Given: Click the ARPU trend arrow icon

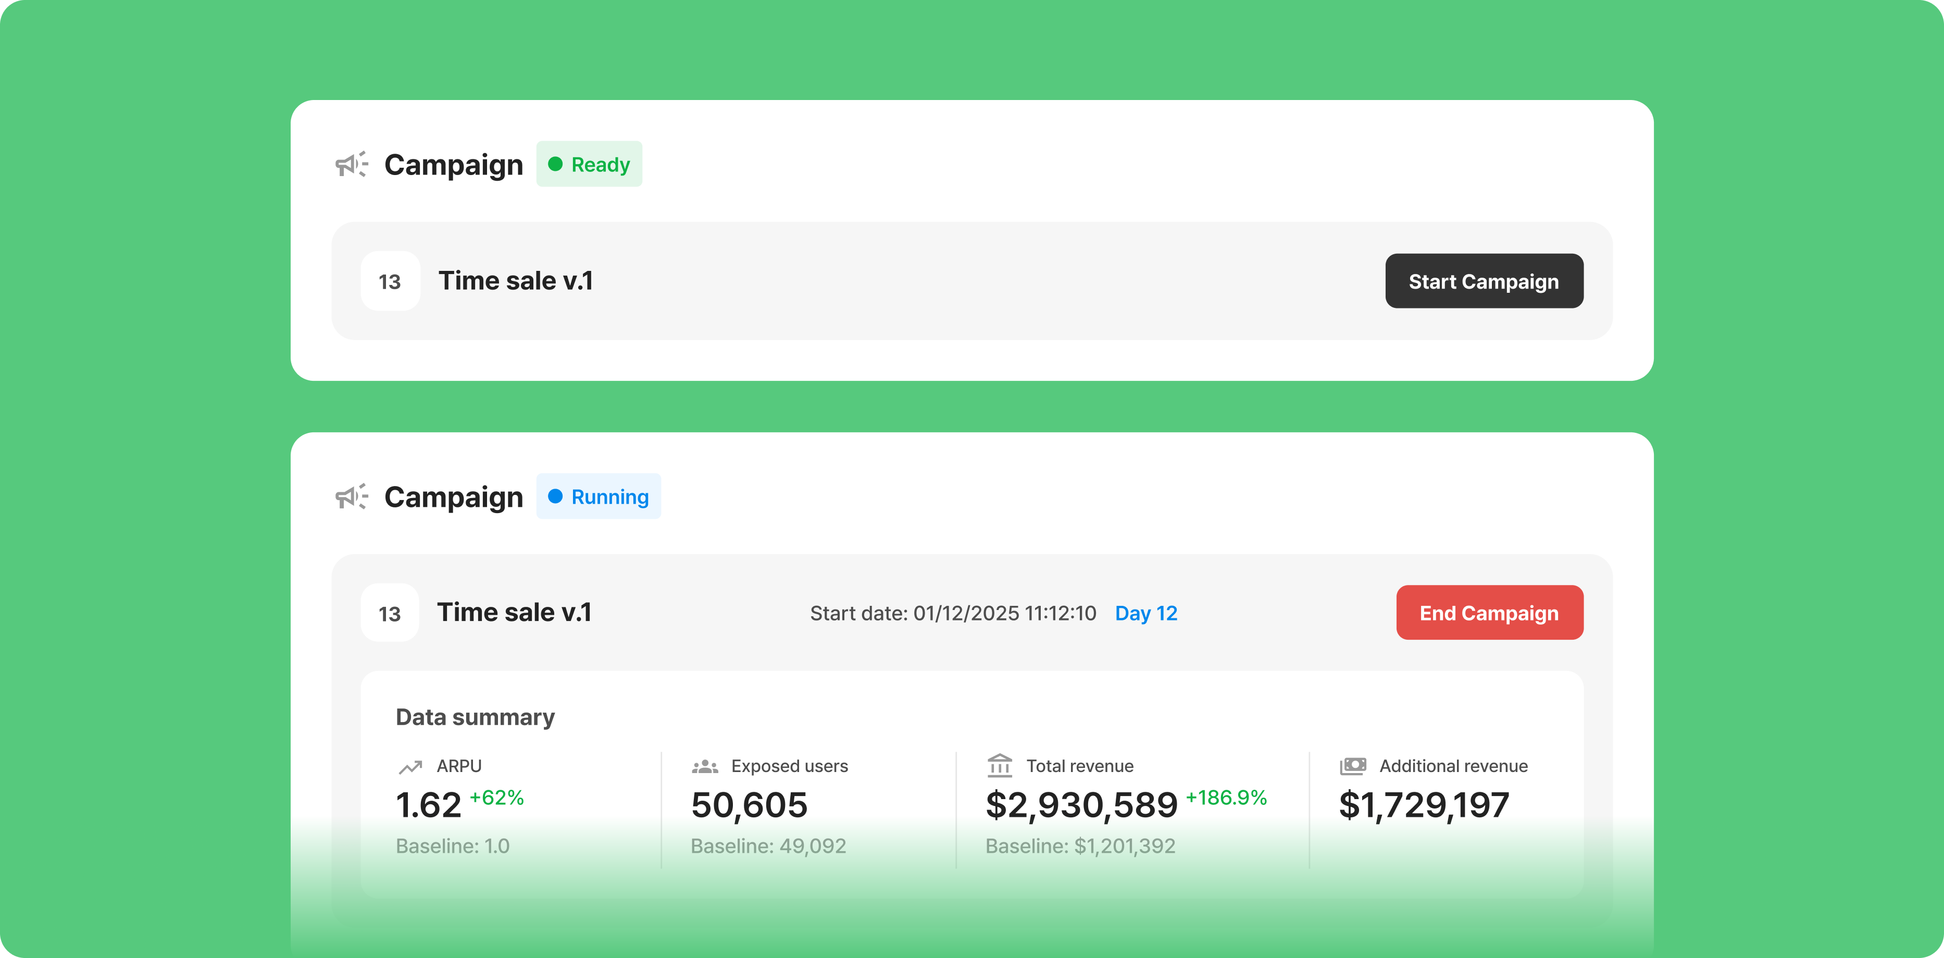Looking at the screenshot, I should point(410,767).
